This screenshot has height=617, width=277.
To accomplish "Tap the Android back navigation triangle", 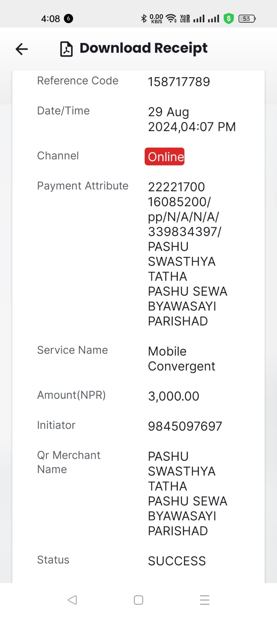I will coord(72,600).
